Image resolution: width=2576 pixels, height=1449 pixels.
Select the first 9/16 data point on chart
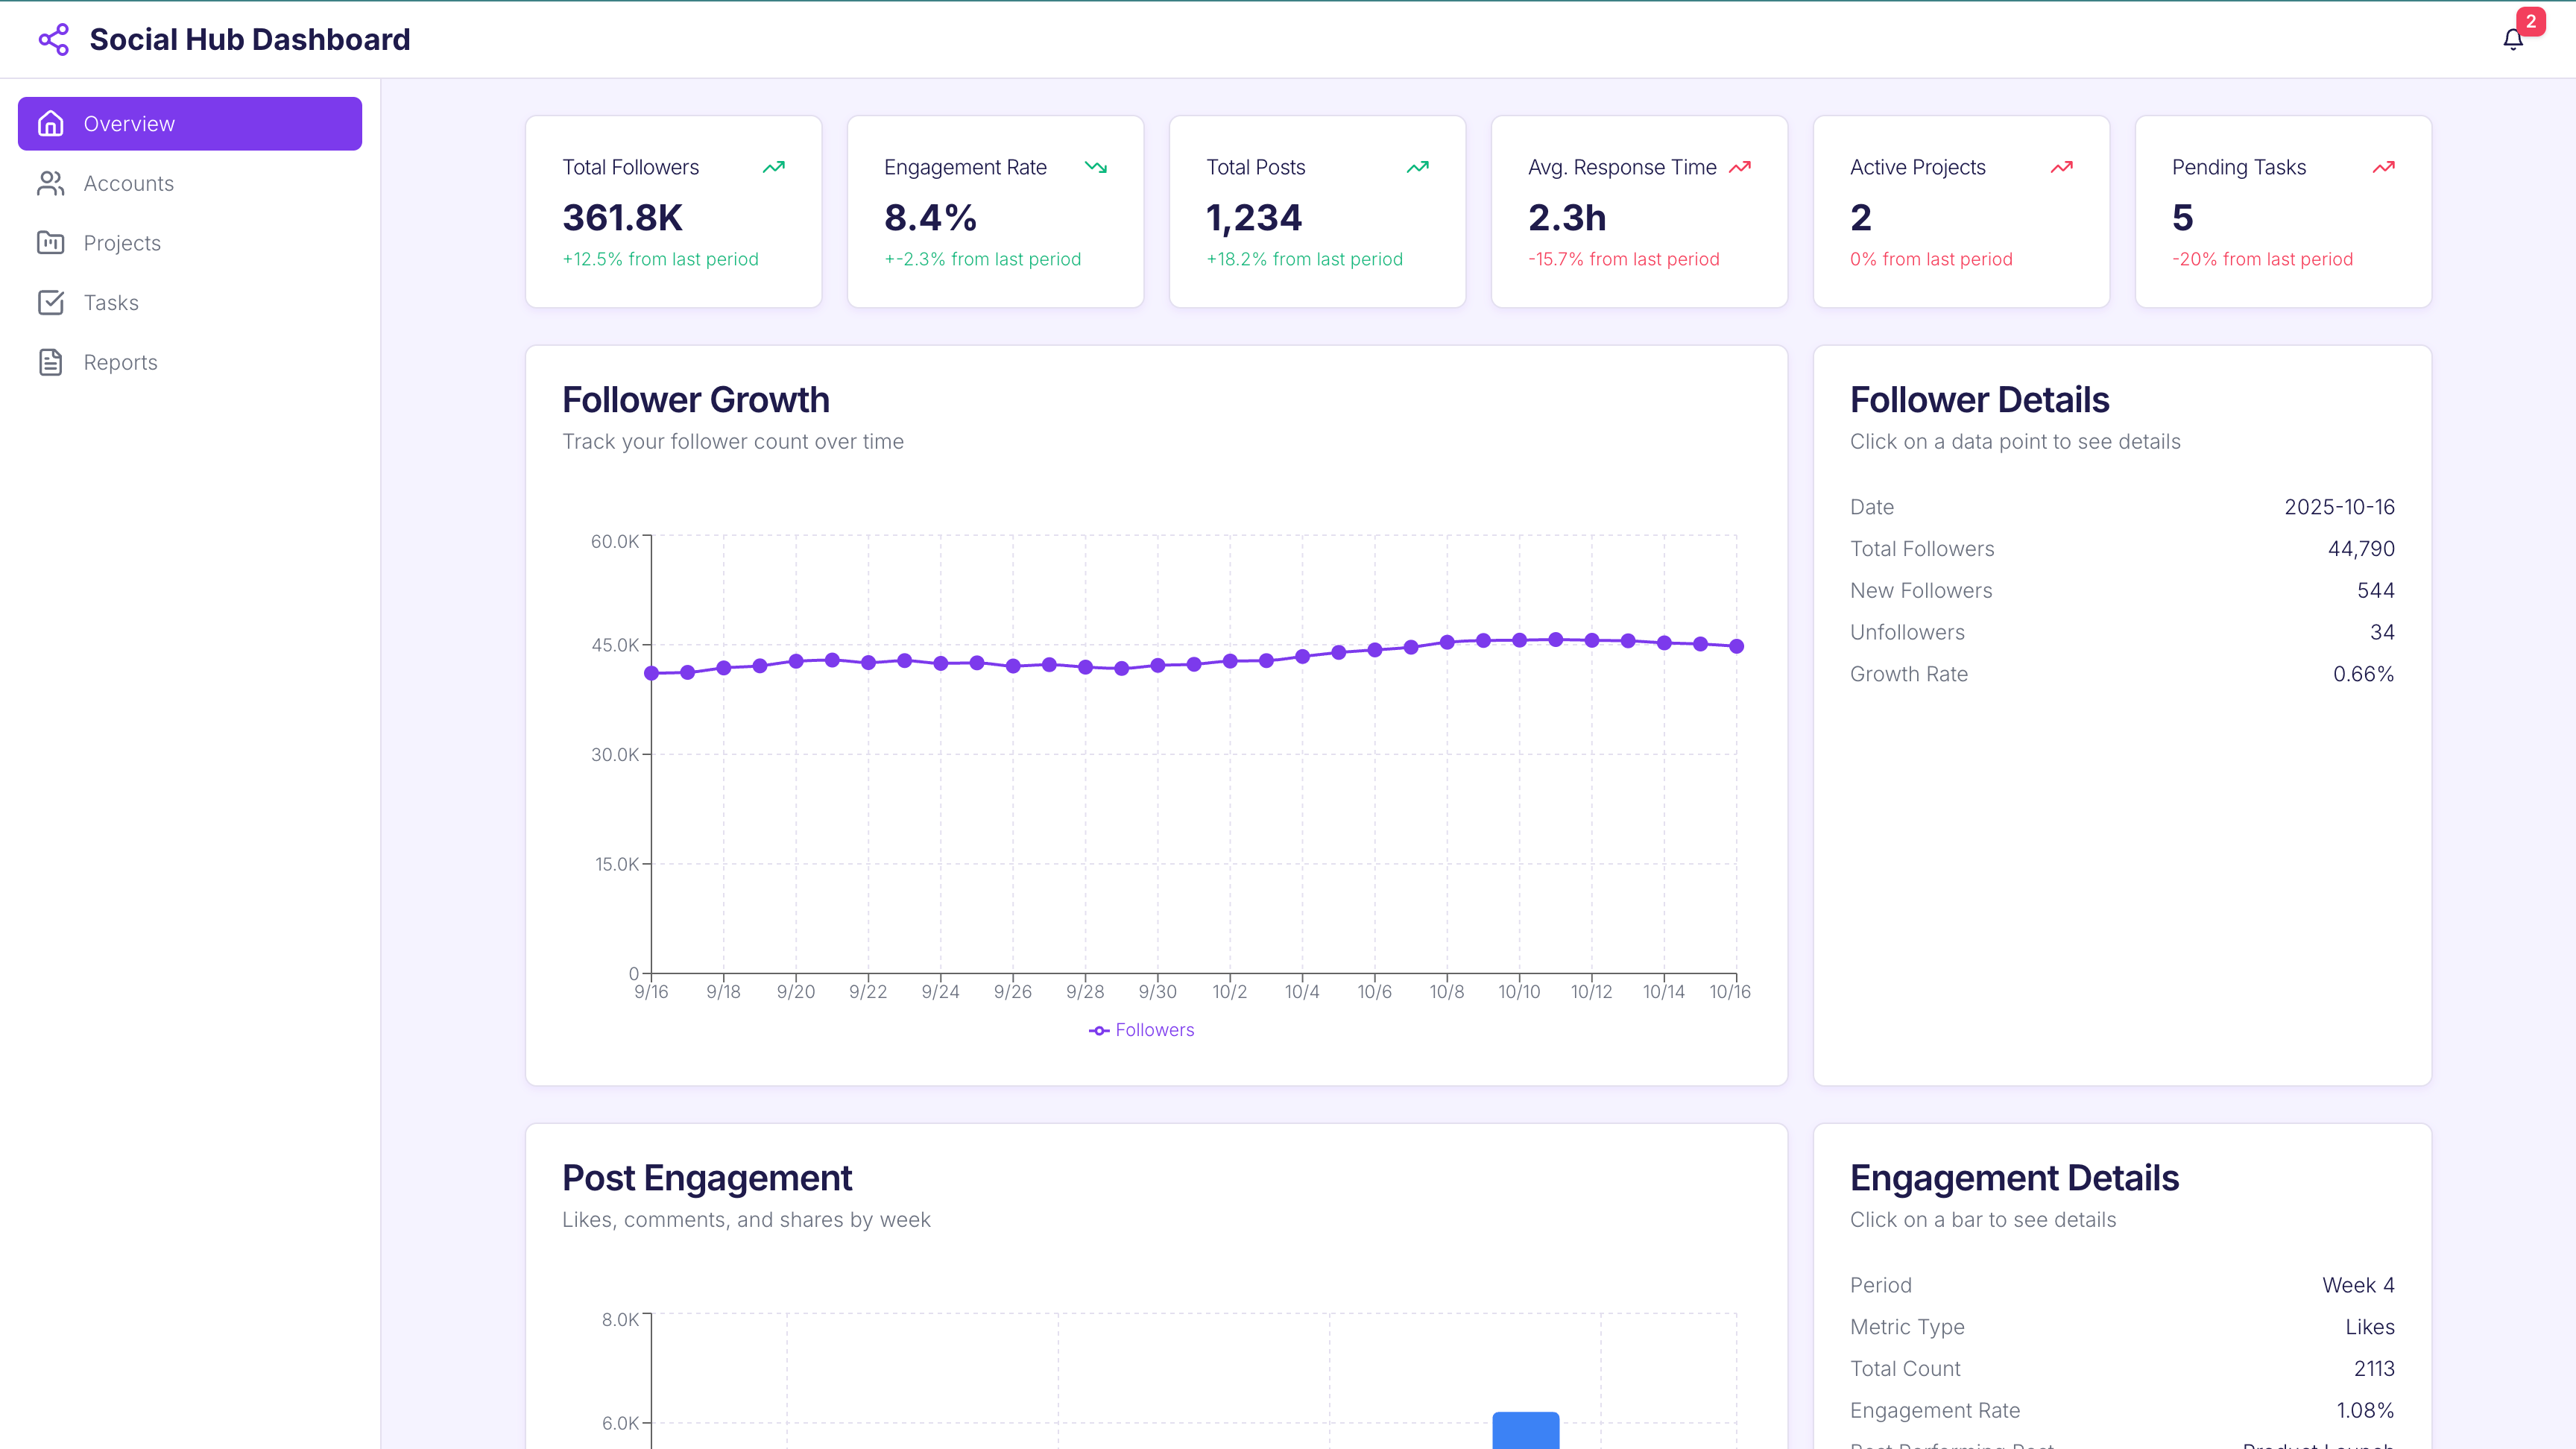click(x=652, y=673)
